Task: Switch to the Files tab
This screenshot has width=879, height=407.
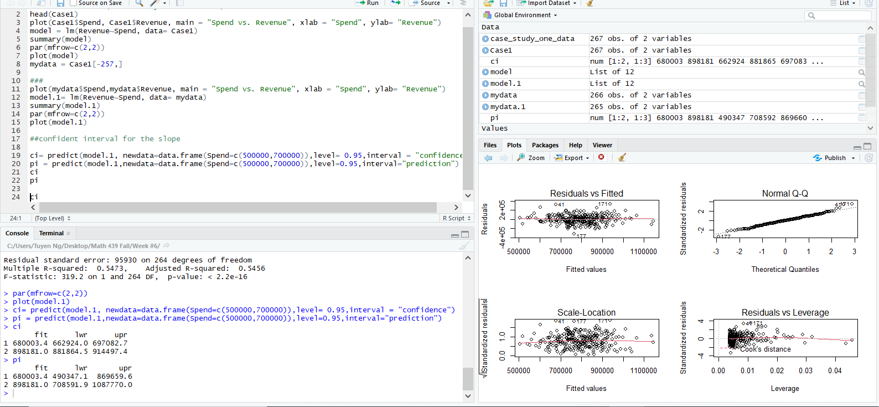Action: (x=490, y=145)
